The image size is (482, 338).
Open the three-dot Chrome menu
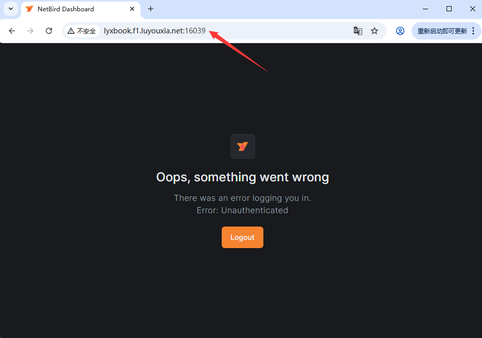[473, 31]
